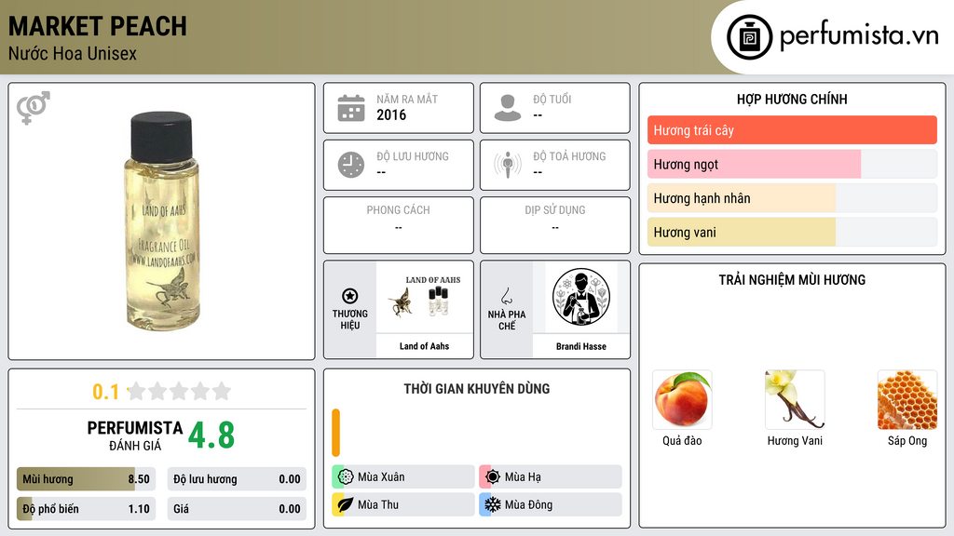The width and height of the screenshot is (954, 536).
Task: Click the DỊP SỬ DỤNG card
Action: [x=555, y=225]
